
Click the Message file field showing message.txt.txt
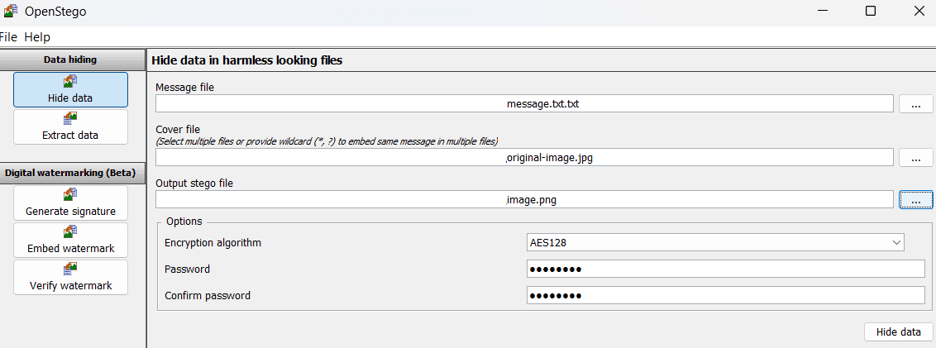click(x=525, y=103)
